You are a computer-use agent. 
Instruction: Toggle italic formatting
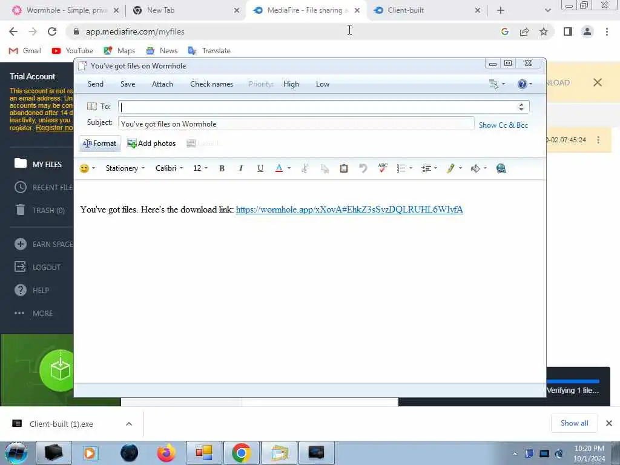pos(241,168)
